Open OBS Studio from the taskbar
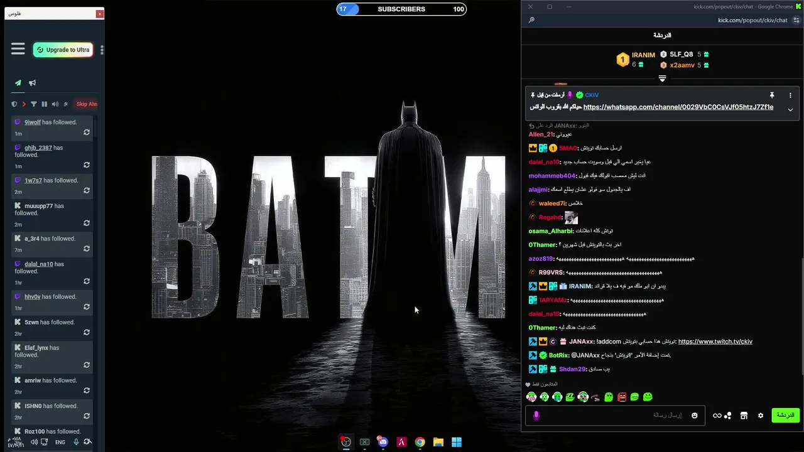This screenshot has height=452, width=804. (x=345, y=442)
